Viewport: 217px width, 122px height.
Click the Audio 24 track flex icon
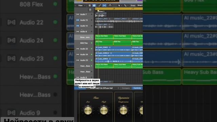pos(78,55)
